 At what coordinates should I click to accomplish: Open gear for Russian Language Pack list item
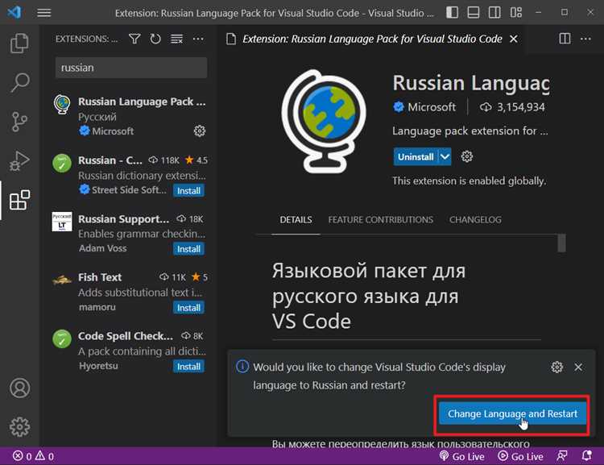coord(199,131)
